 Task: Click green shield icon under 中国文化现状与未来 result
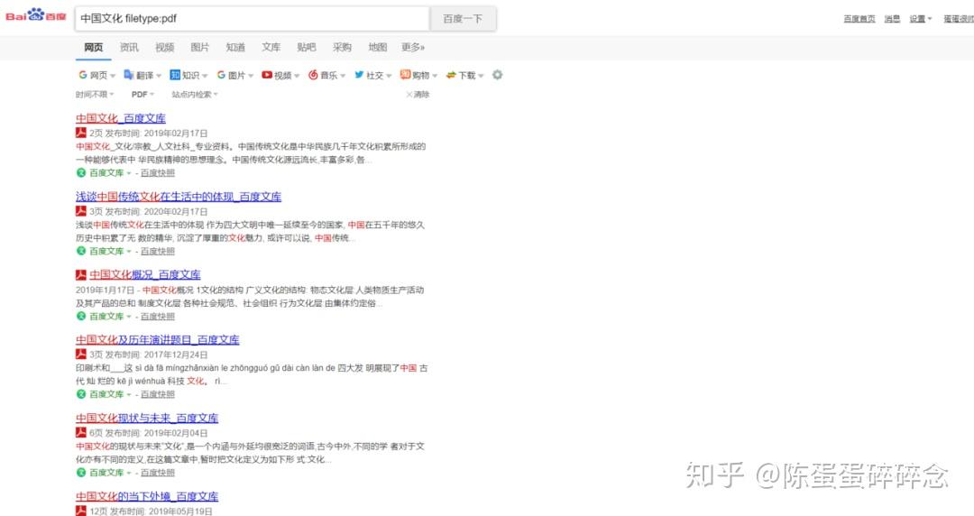[x=81, y=473]
